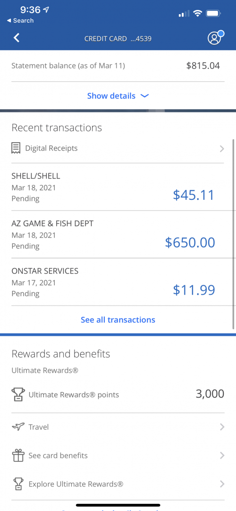Tap See all transactions link
The width and height of the screenshot is (236, 511).
(118, 320)
